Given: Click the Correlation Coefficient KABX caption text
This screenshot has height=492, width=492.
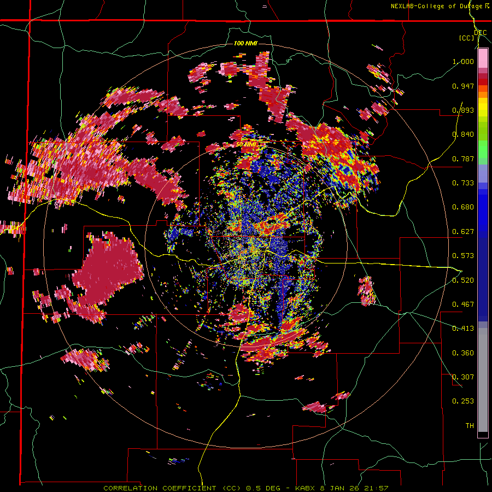Looking at the screenshot, I should click(x=245, y=488).
